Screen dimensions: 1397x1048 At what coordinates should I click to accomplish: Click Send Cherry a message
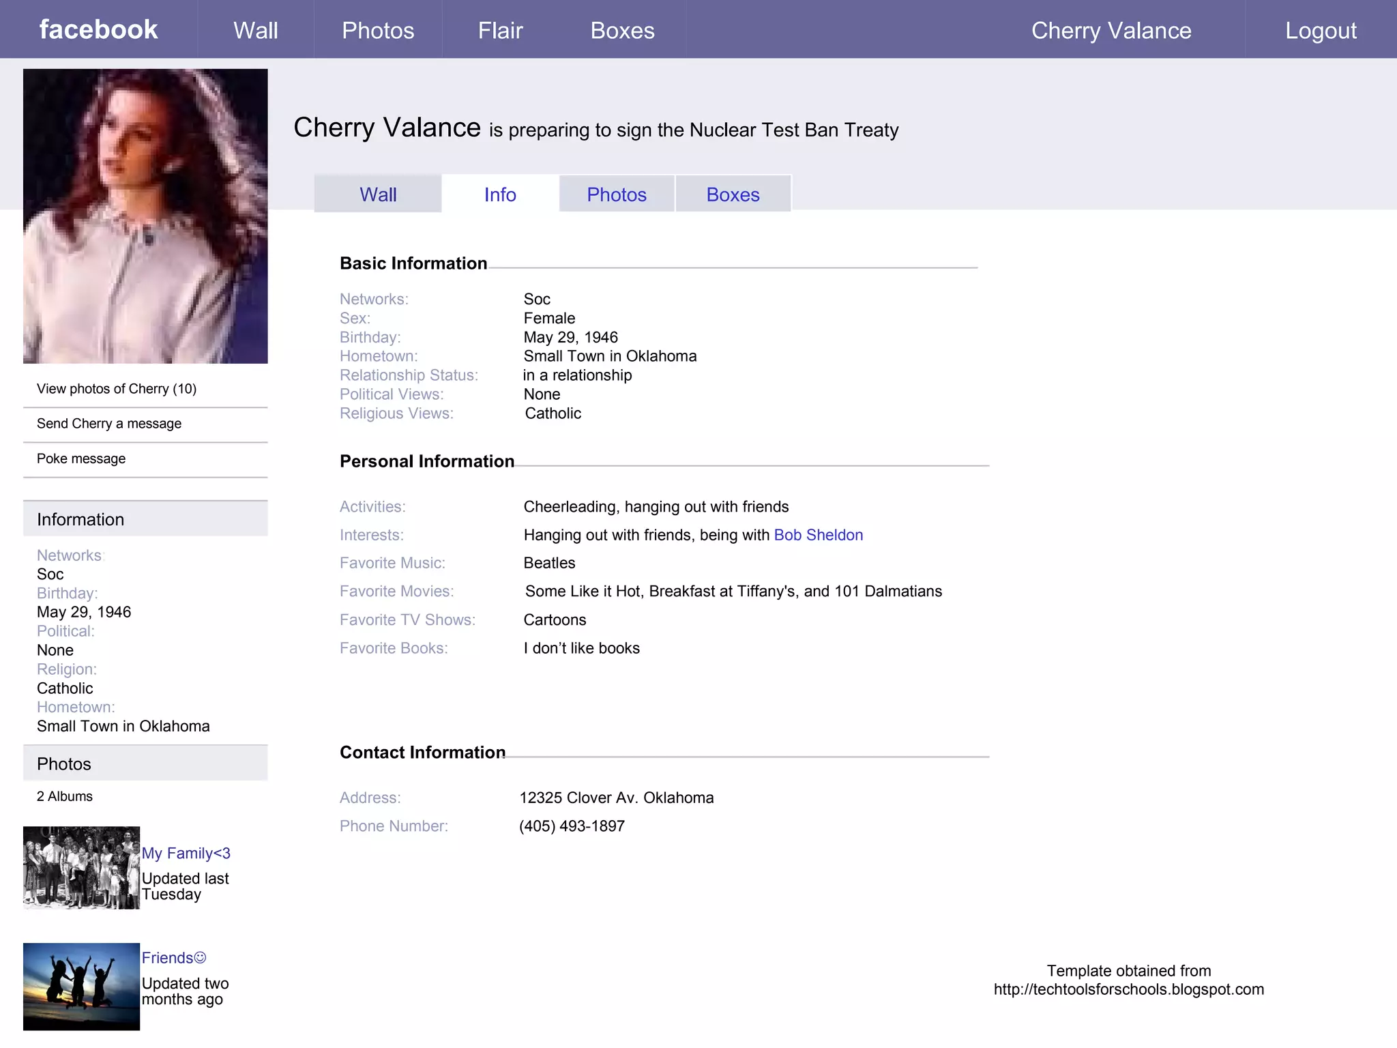109,424
